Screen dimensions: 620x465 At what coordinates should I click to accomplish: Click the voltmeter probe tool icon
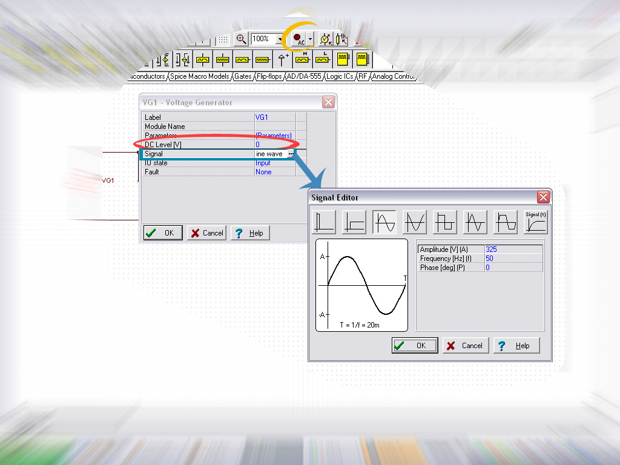click(326, 39)
